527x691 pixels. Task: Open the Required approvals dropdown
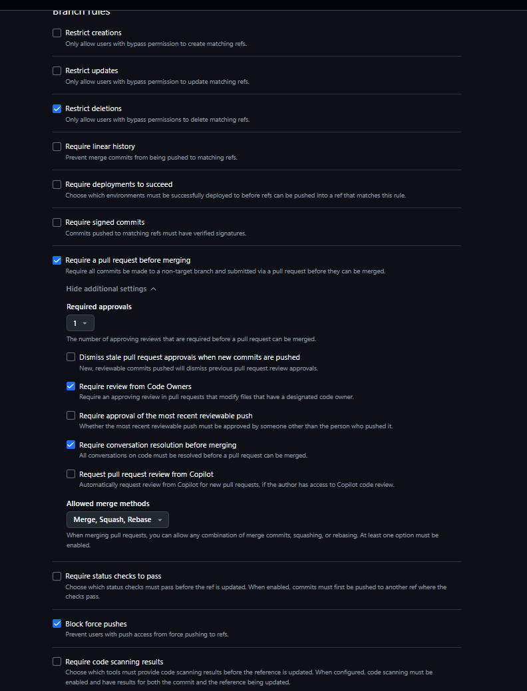[81, 323]
